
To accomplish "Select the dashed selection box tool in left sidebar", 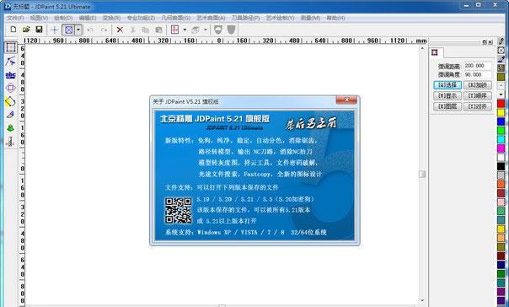I will [10, 47].
